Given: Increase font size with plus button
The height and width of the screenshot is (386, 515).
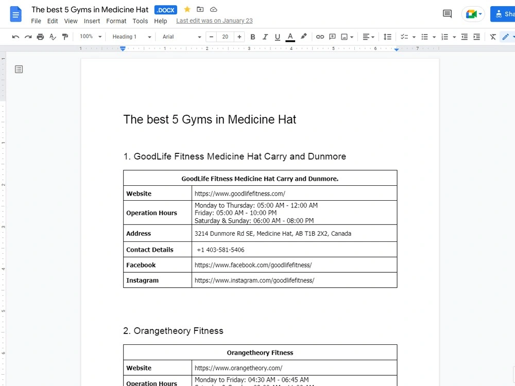Looking at the screenshot, I should (239, 37).
